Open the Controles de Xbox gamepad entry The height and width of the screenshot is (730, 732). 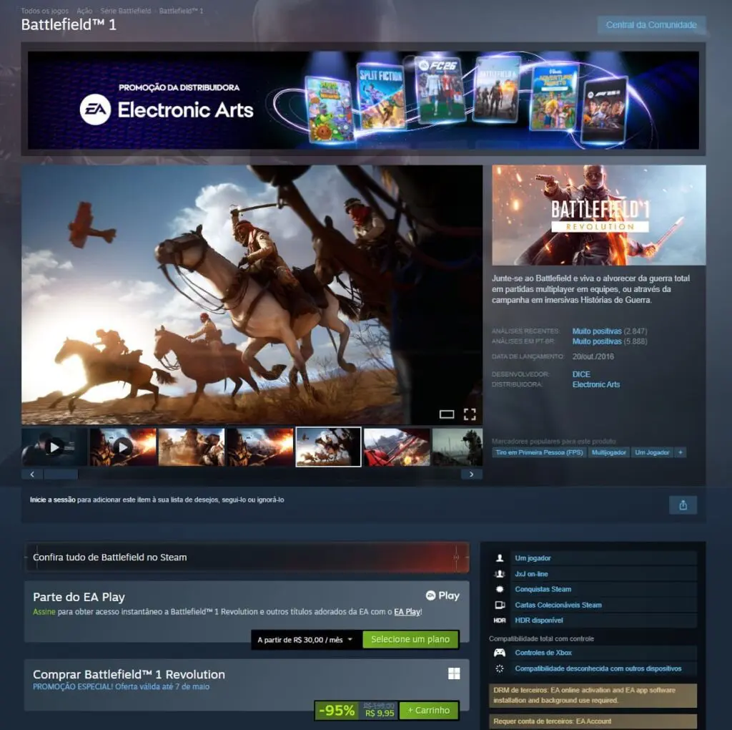543,653
